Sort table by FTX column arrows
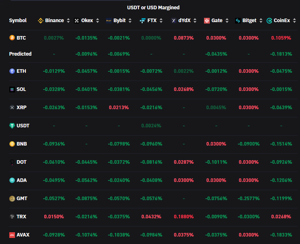 (x=161, y=21)
